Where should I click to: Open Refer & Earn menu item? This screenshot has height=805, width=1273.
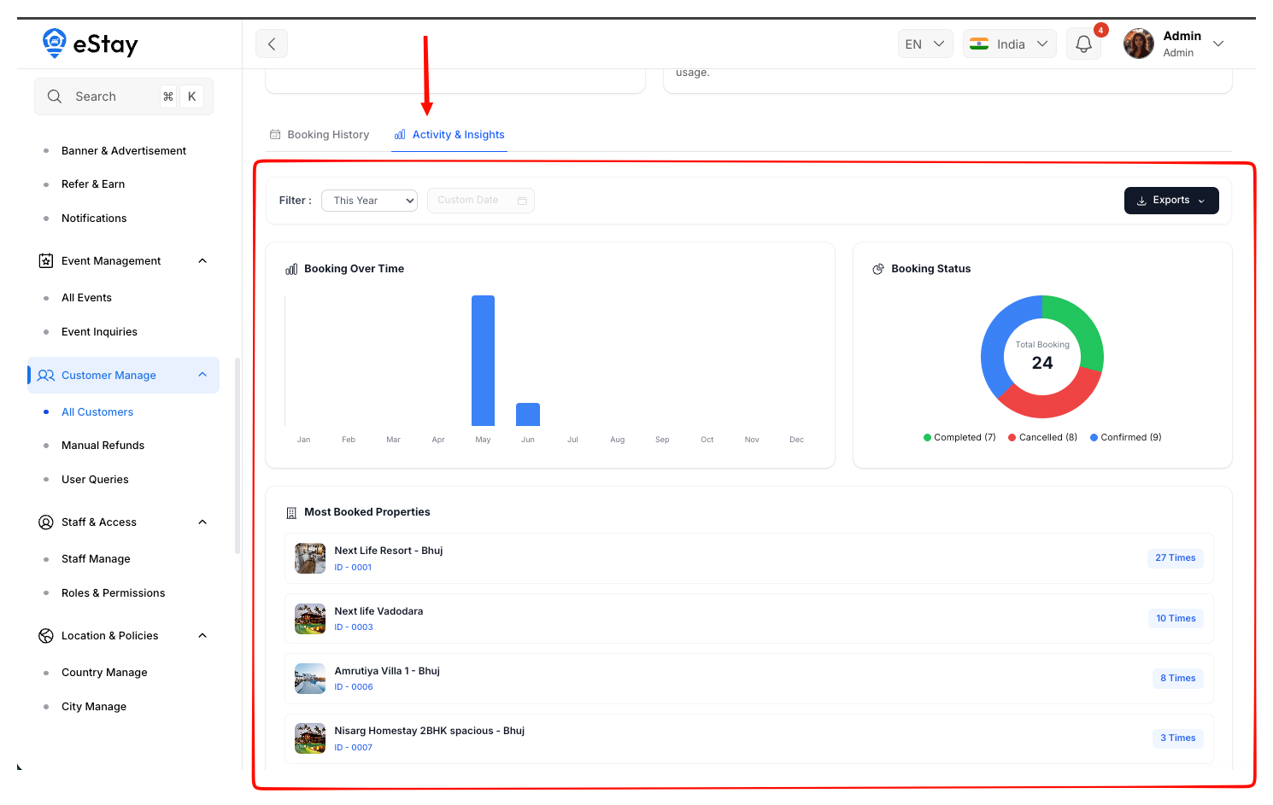(x=93, y=184)
